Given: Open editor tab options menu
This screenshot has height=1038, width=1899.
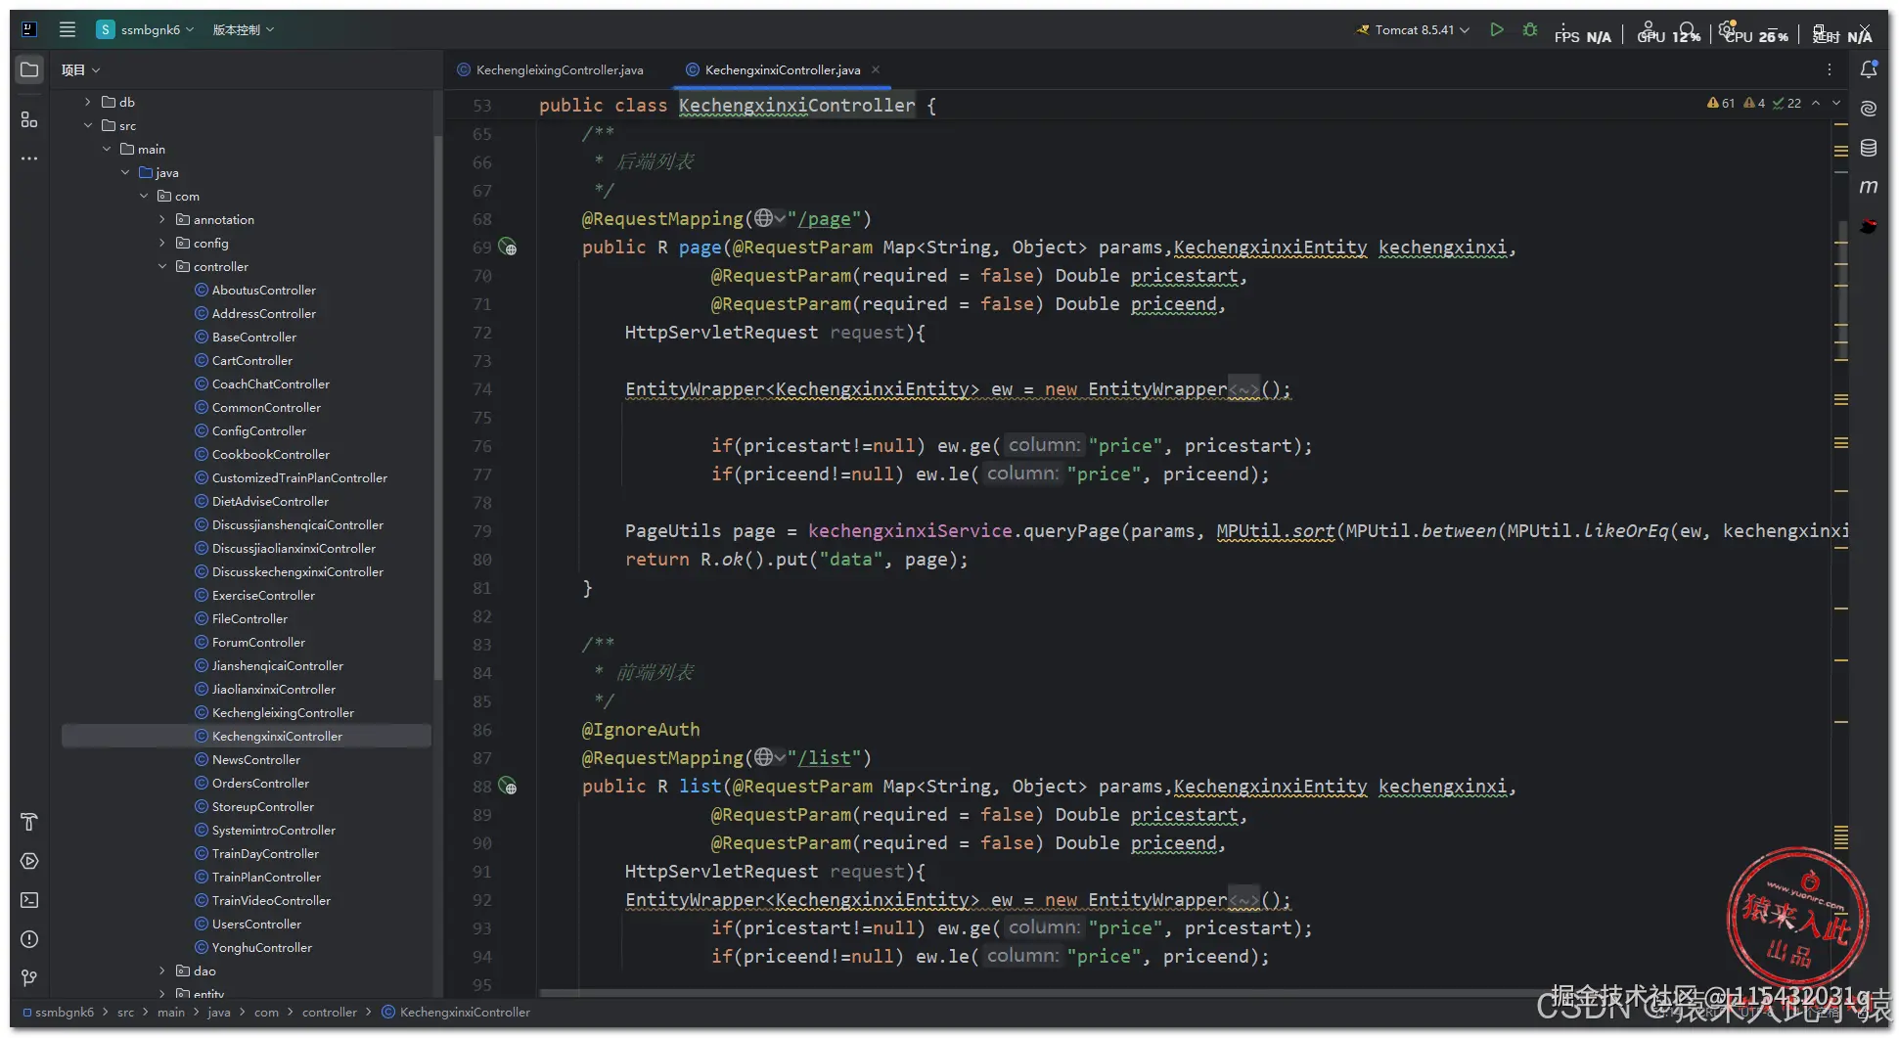Looking at the screenshot, I should click(x=1830, y=69).
